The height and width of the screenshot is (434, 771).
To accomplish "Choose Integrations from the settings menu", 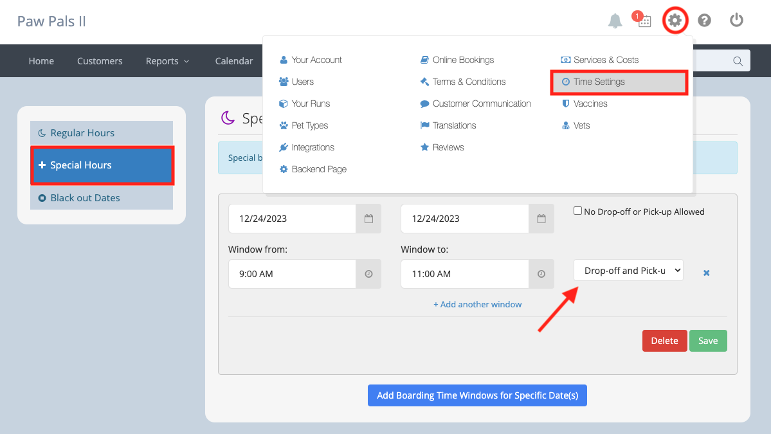I will [x=307, y=147].
